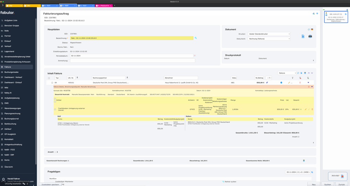Open the Drucker dropdown

click(x=269, y=34)
